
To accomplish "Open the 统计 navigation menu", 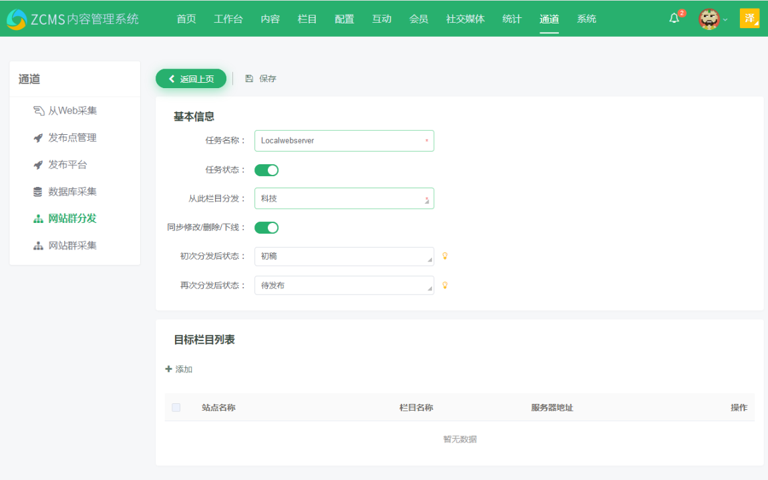I will (512, 19).
